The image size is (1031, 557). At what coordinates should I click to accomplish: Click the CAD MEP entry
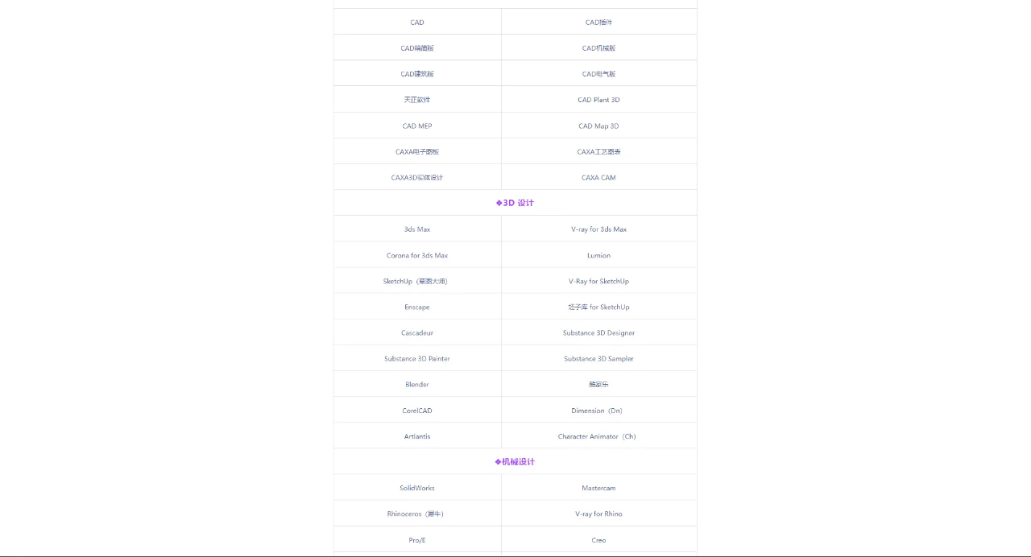417,126
